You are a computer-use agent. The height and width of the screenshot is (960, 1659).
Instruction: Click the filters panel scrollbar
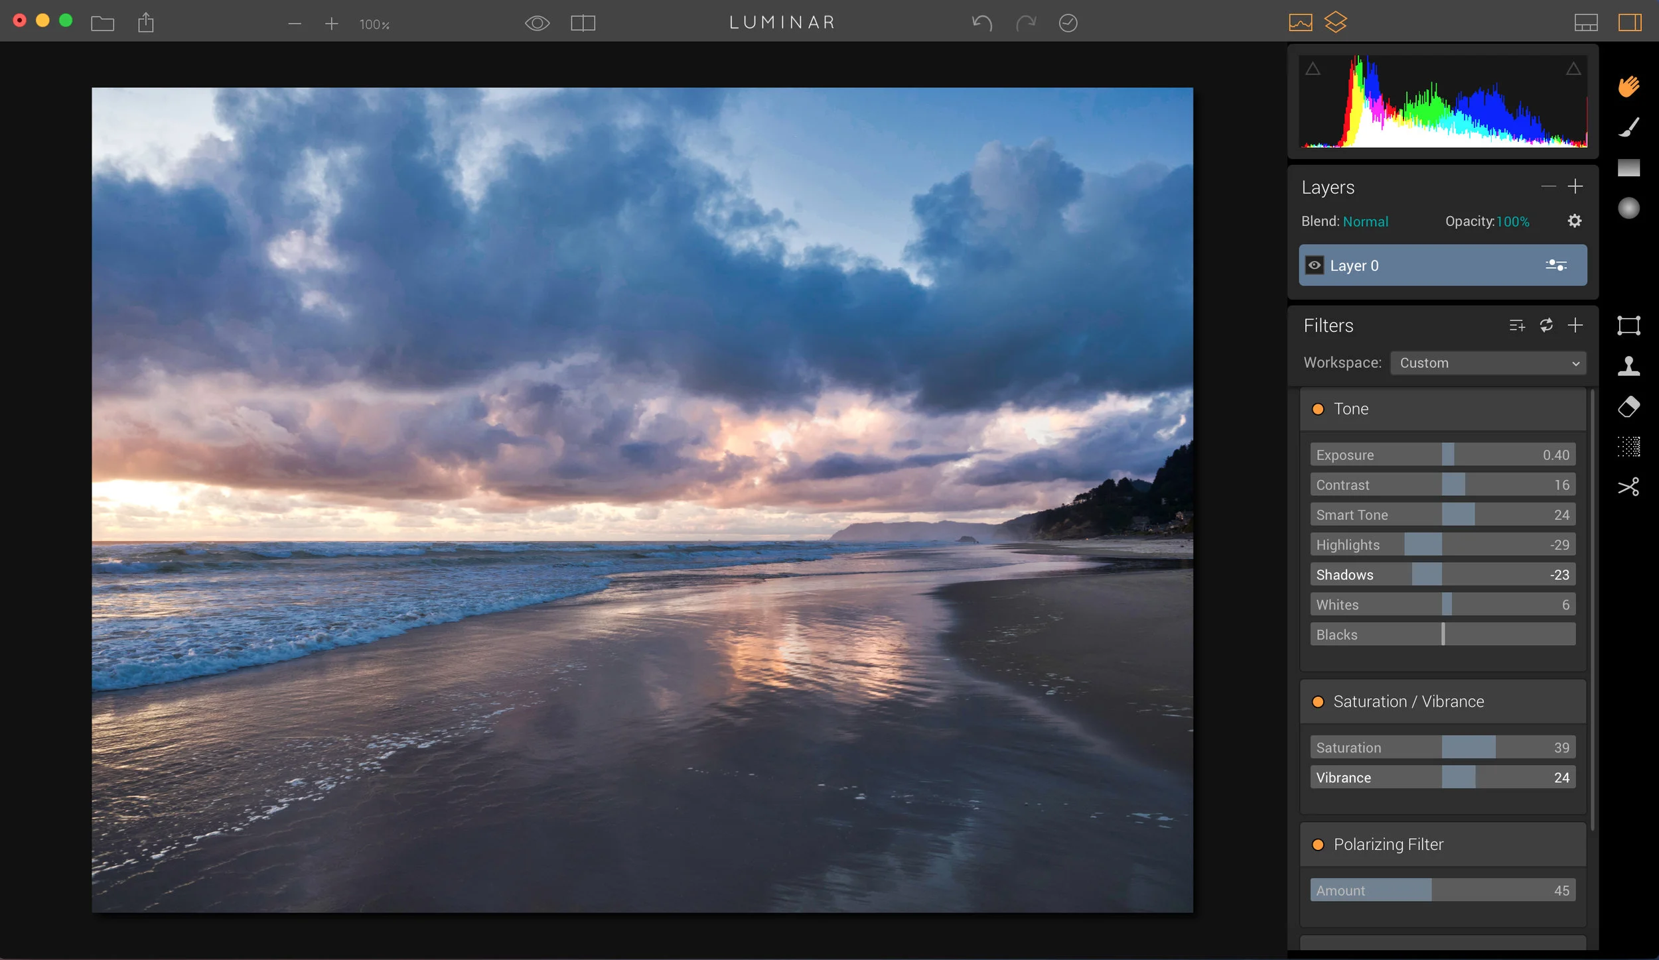(1593, 610)
